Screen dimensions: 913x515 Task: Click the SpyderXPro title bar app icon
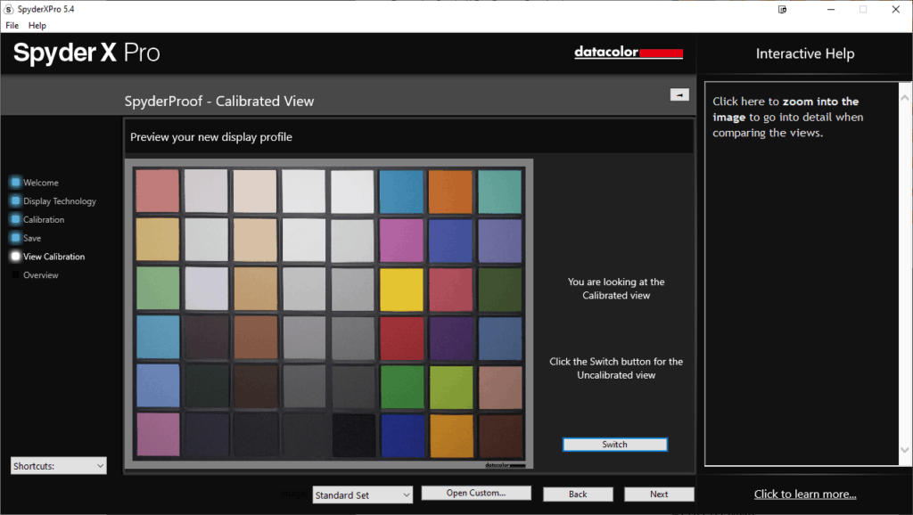click(x=9, y=9)
